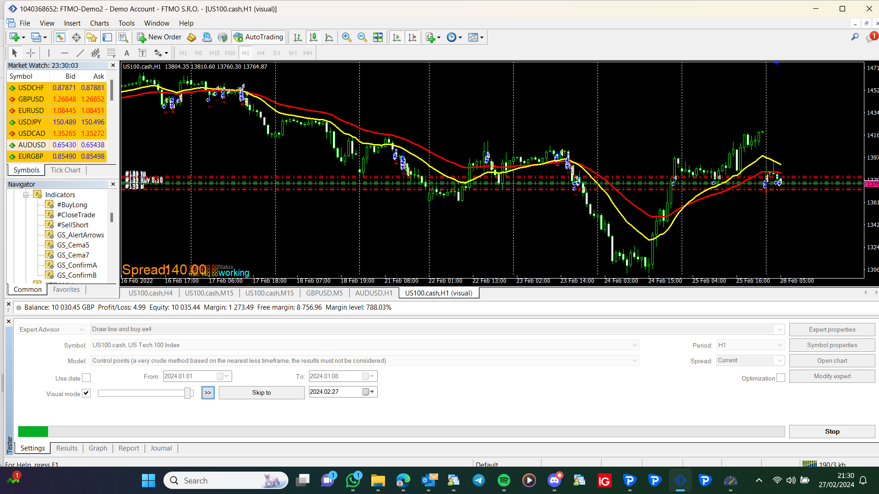This screenshot has width=879, height=494.
Task: Click New Order button
Action: click(x=159, y=37)
